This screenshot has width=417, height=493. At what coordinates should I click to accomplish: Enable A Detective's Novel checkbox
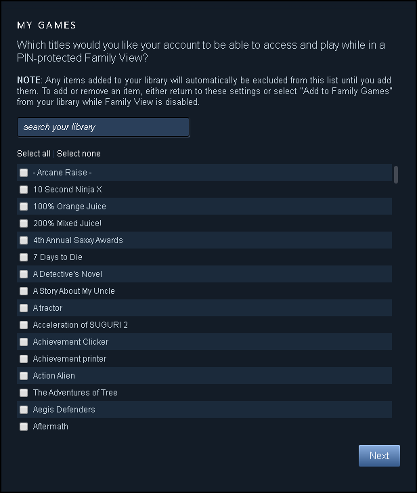click(24, 274)
